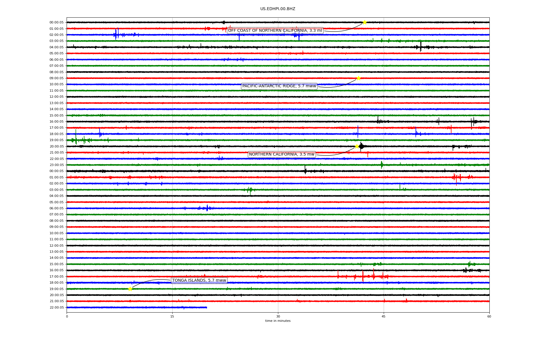Click the 15 minute tick label

[x=172, y=316]
